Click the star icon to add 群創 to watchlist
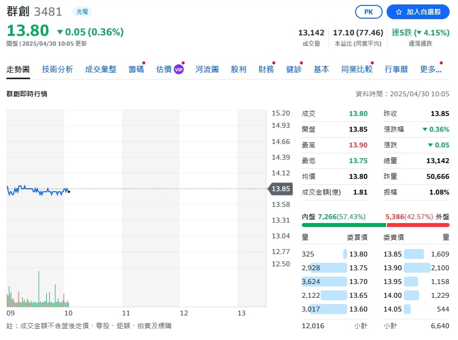458x340 pixels. pos(400,11)
